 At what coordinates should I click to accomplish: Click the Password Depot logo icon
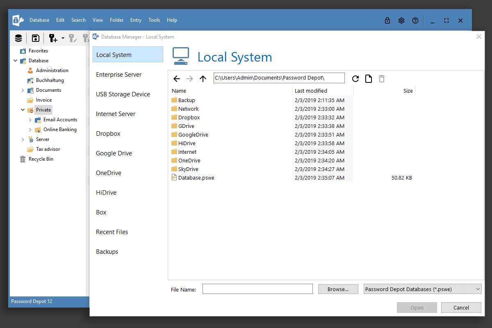click(x=18, y=20)
